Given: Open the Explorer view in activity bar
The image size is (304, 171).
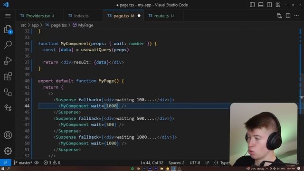Looking at the screenshot, I should point(8,29).
